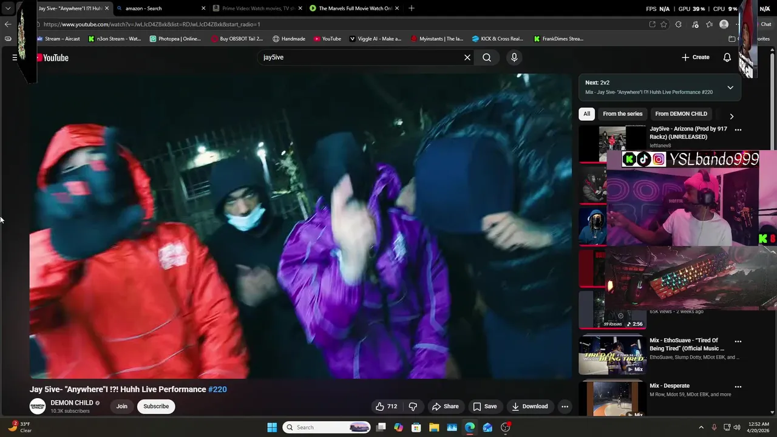The image size is (777, 437).
Task: Switch to Microsoft Edge taskbar icon
Action: [x=470, y=427]
